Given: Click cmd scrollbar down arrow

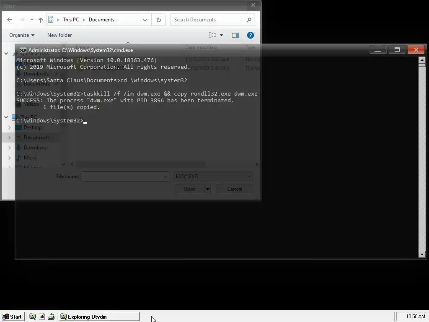Looking at the screenshot, I should [421, 254].
